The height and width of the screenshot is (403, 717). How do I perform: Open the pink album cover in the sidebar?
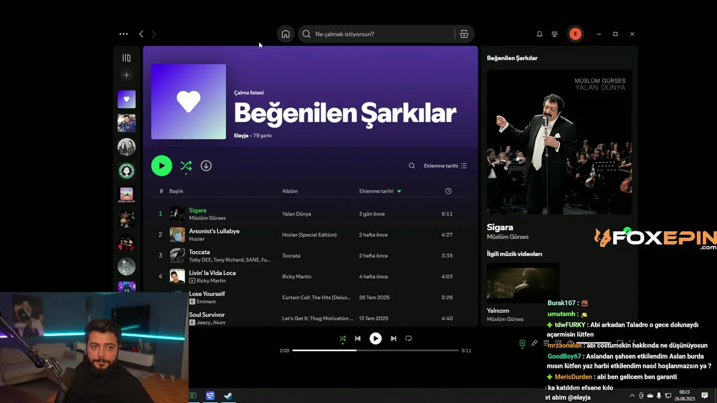127,195
